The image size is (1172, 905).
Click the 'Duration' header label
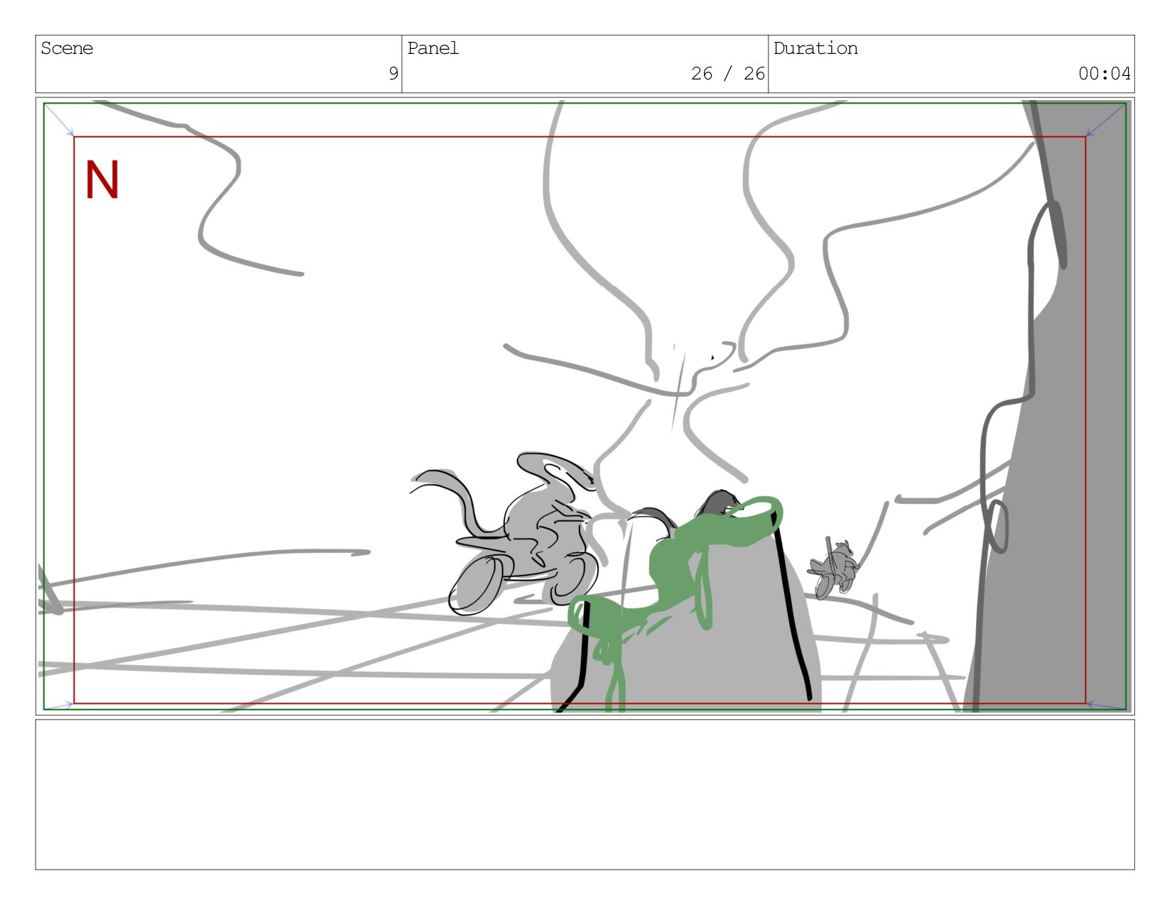[815, 48]
